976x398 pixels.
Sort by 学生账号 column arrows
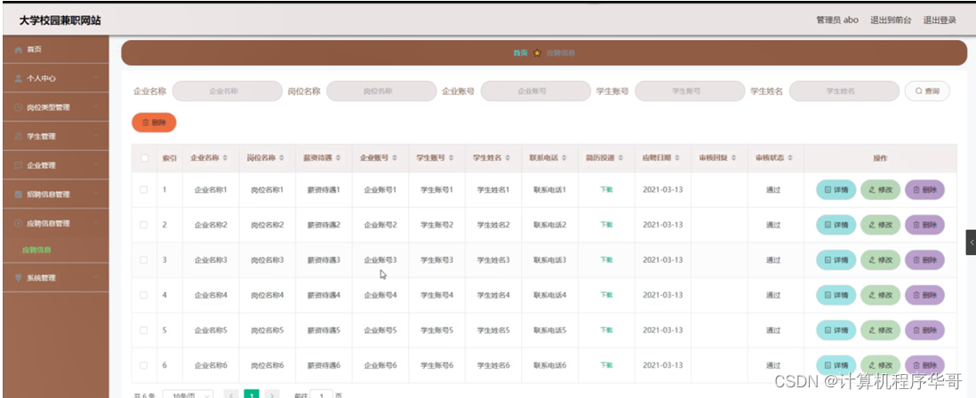point(451,158)
